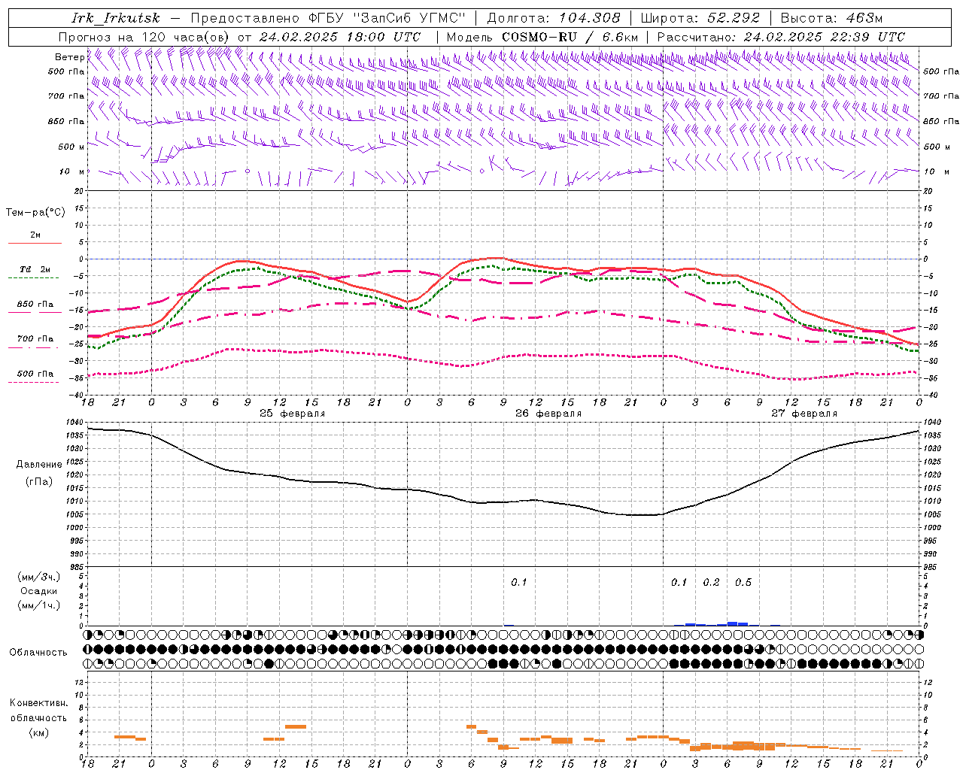Image resolution: width=963 pixels, height=770 pixels.
Task: Click the (км) convective cloud unit label
Action: (x=38, y=732)
